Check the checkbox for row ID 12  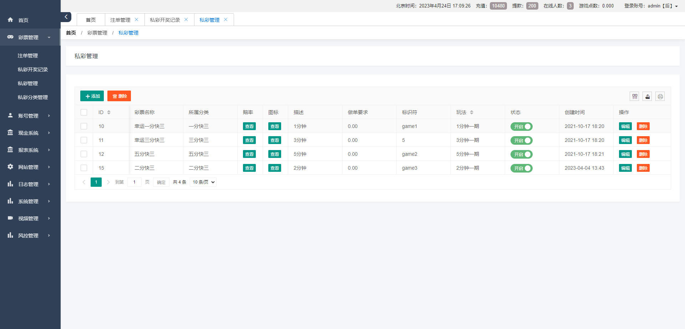point(84,154)
